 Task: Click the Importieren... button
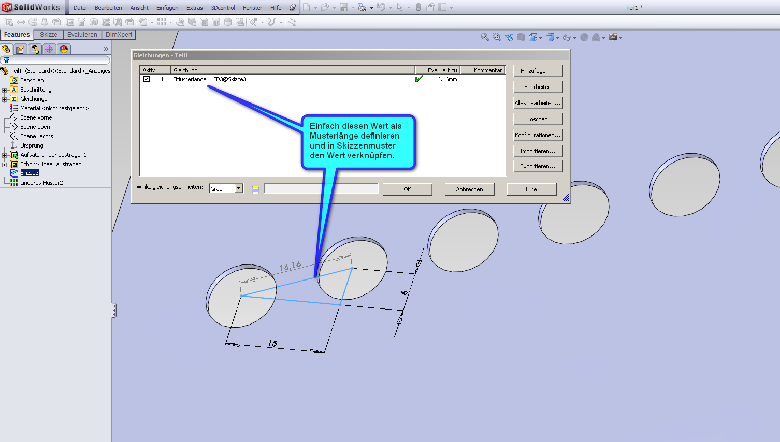point(538,151)
